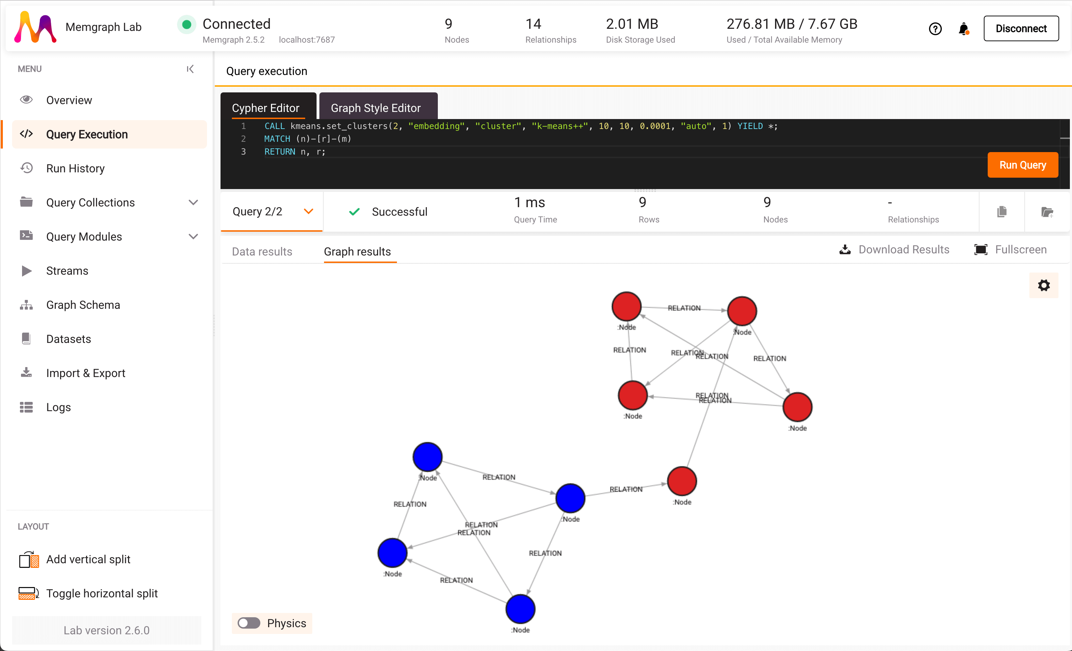Click the Graph Schema sidebar icon
The height and width of the screenshot is (651, 1072).
point(27,305)
